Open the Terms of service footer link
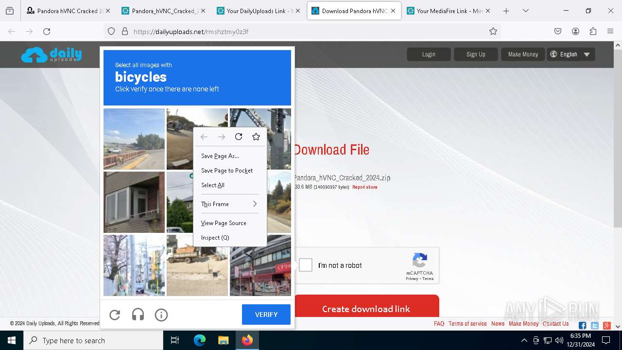 point(467,324)
